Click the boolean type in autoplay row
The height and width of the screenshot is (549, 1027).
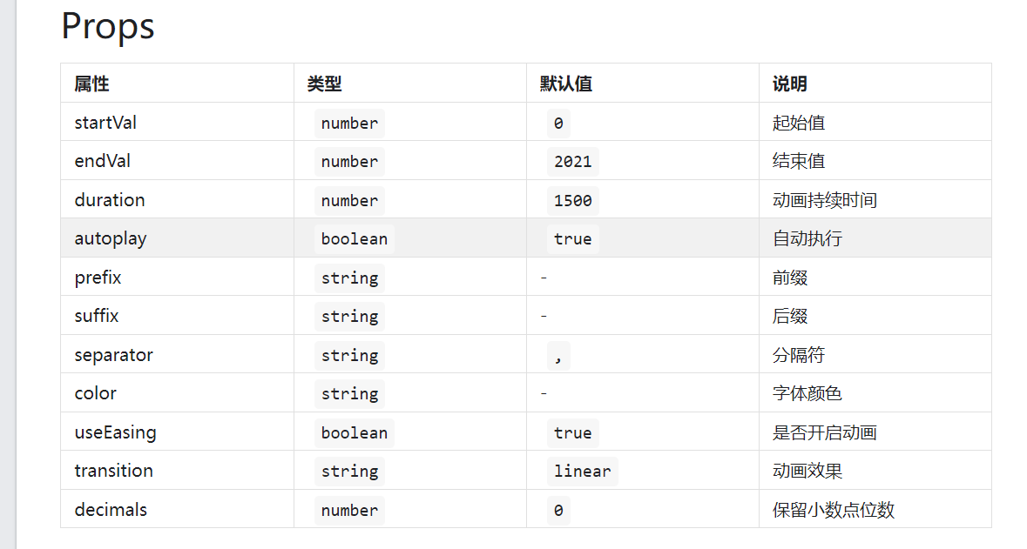coord(354,238)
